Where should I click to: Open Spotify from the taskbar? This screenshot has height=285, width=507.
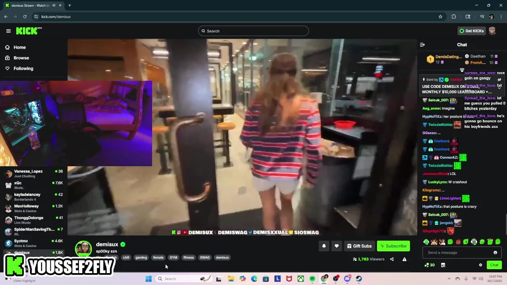(313, 279)
